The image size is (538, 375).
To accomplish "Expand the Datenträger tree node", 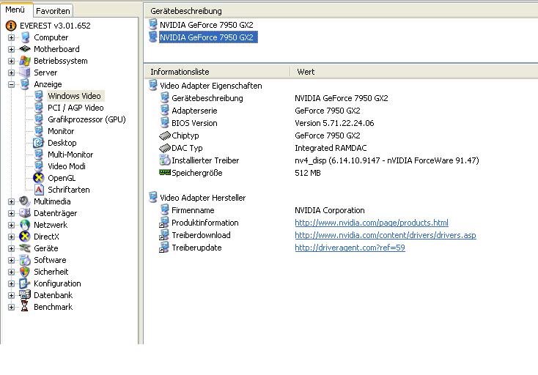I will tap(11, 213).
